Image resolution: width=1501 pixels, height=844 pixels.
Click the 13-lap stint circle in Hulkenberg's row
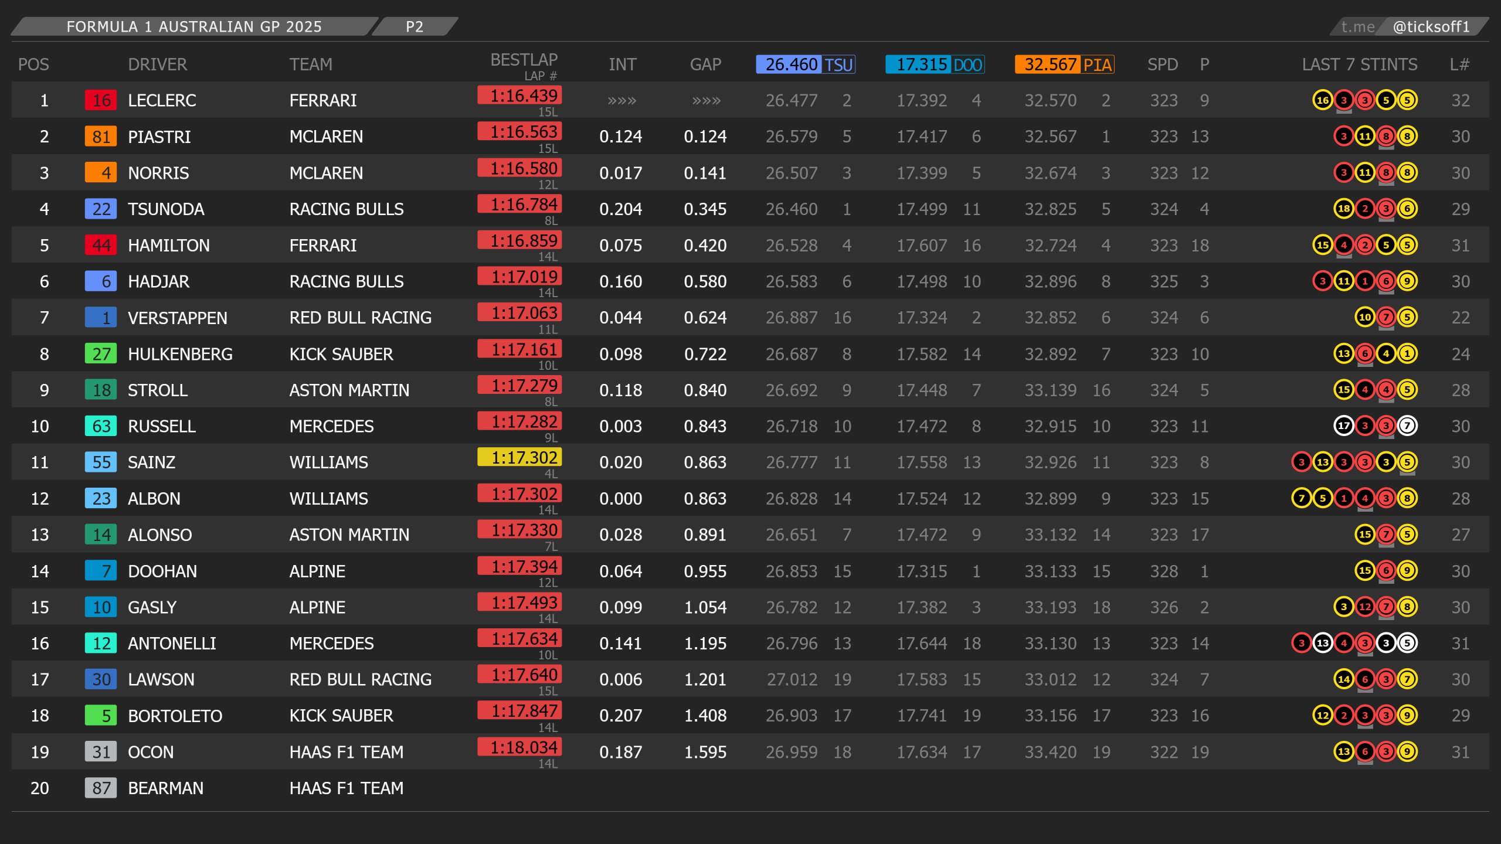click(x=1344, y=353)
